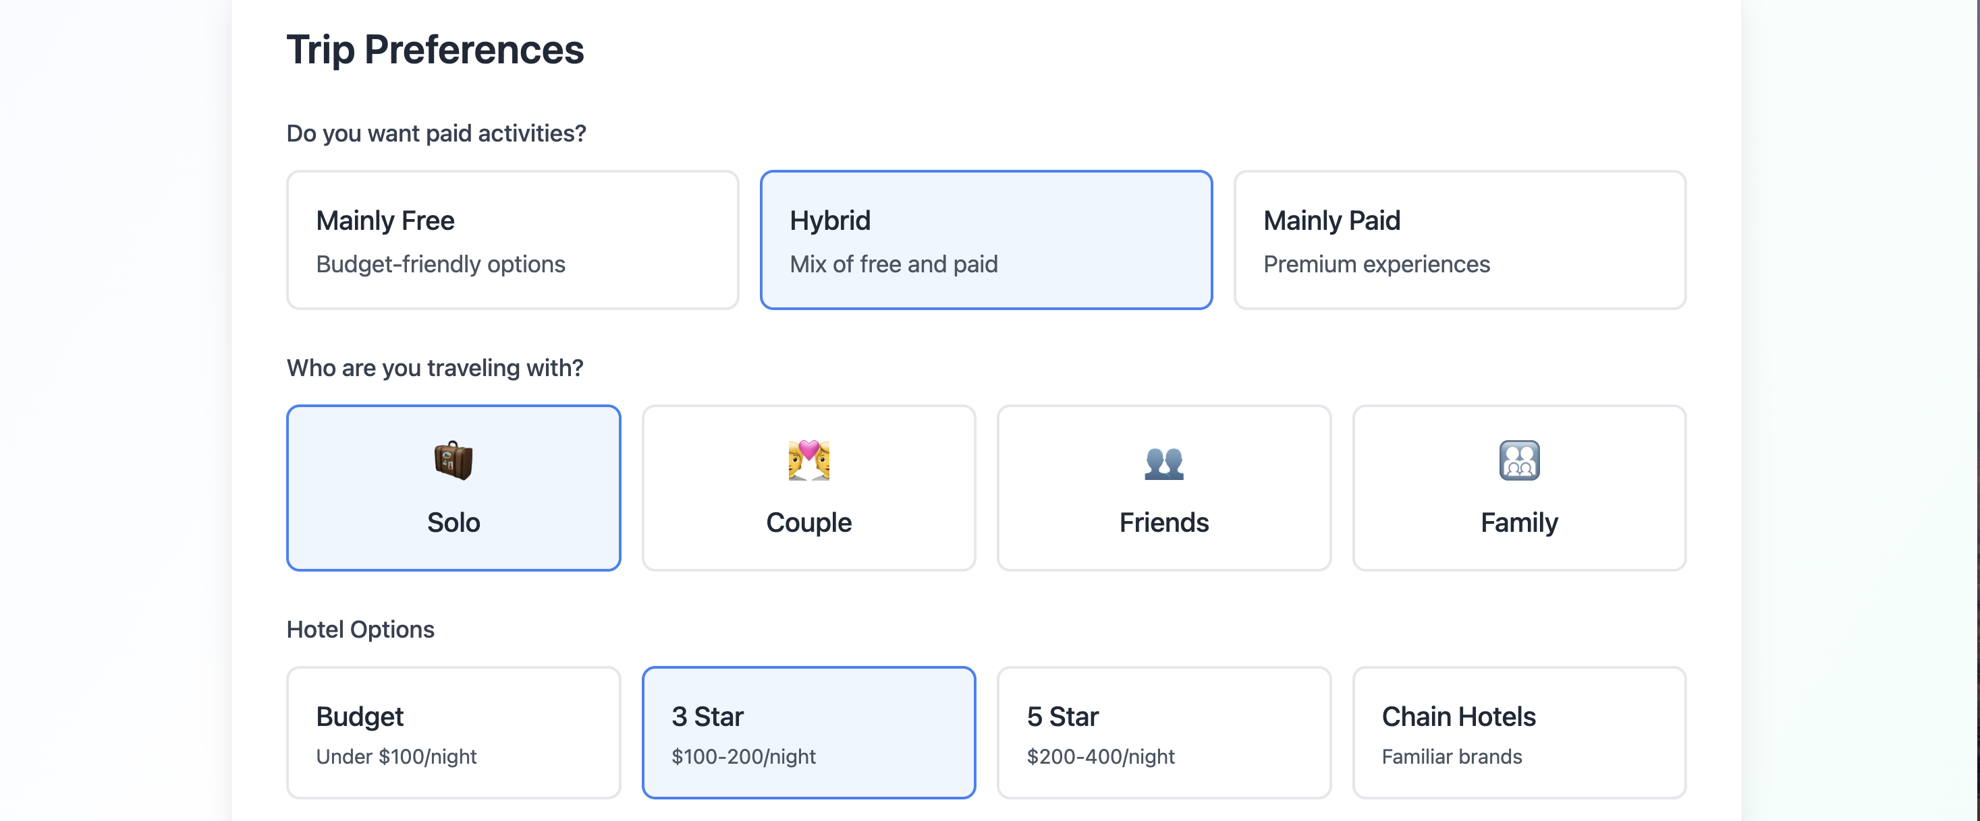Image resolution: width=1980 pixels, height=821 pixels.
Task: Select the 3 Star hotel card
Action: click(808, 733)
